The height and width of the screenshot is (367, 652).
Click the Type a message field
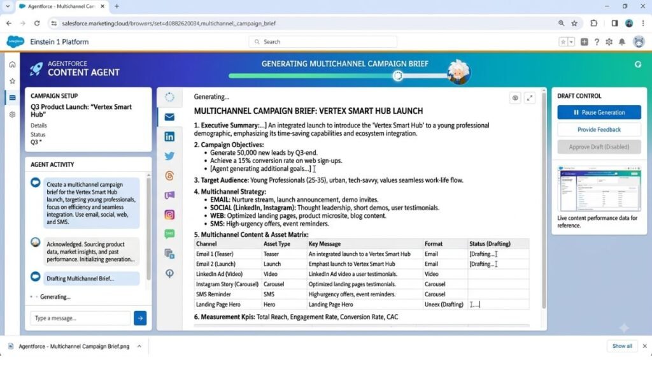pos(80,318)
